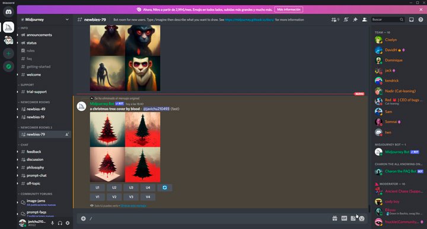Click V2 variation button
Image resolution: width=427 pixels, height=229 pixels.
(114, 197)
